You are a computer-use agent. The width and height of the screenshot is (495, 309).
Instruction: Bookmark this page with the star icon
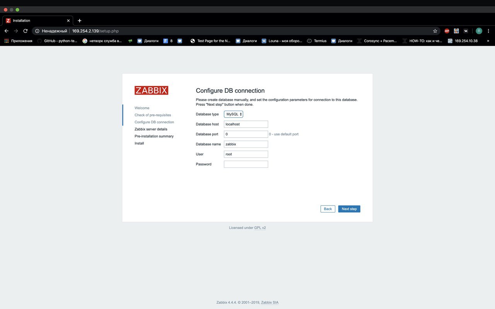coord(435,31)
